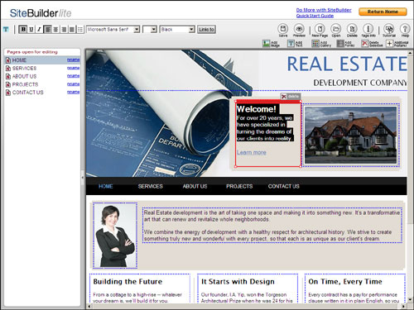The image size is (414, 310).
Task: Launch the Tutorial icon
Action: (x=389, y=29)
